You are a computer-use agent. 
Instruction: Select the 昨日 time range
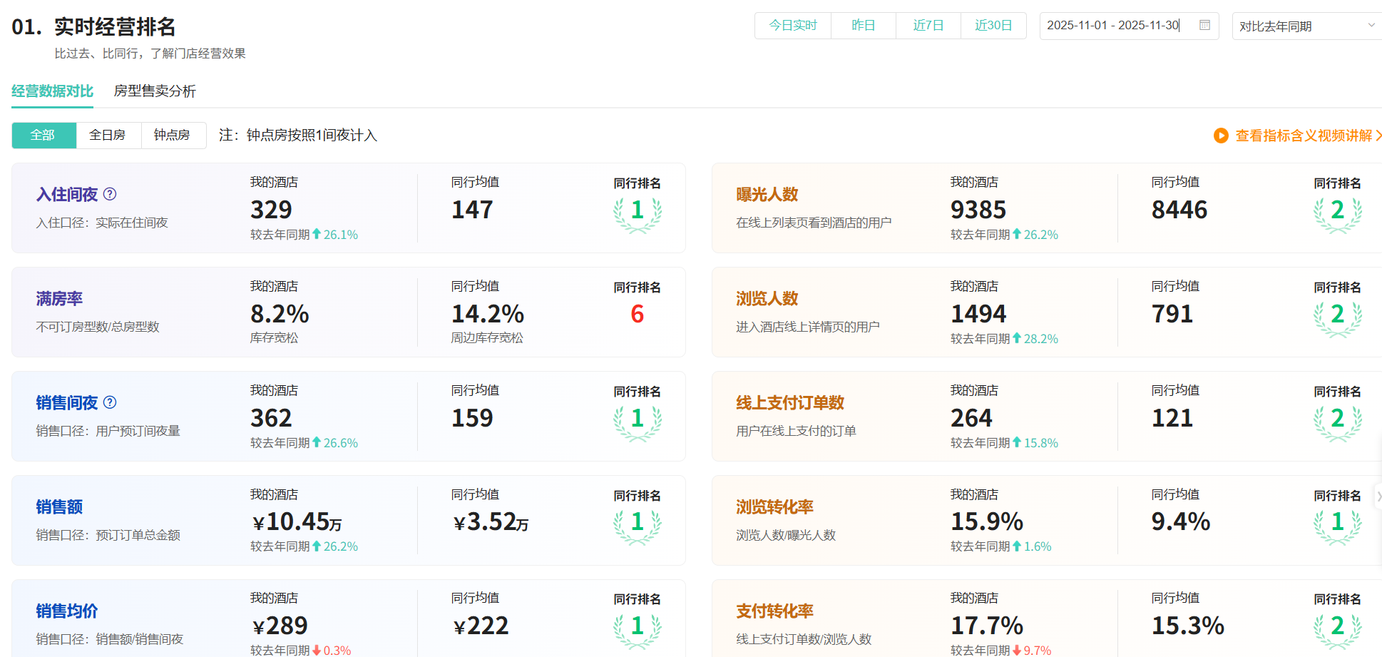click(x=864, y=26)
